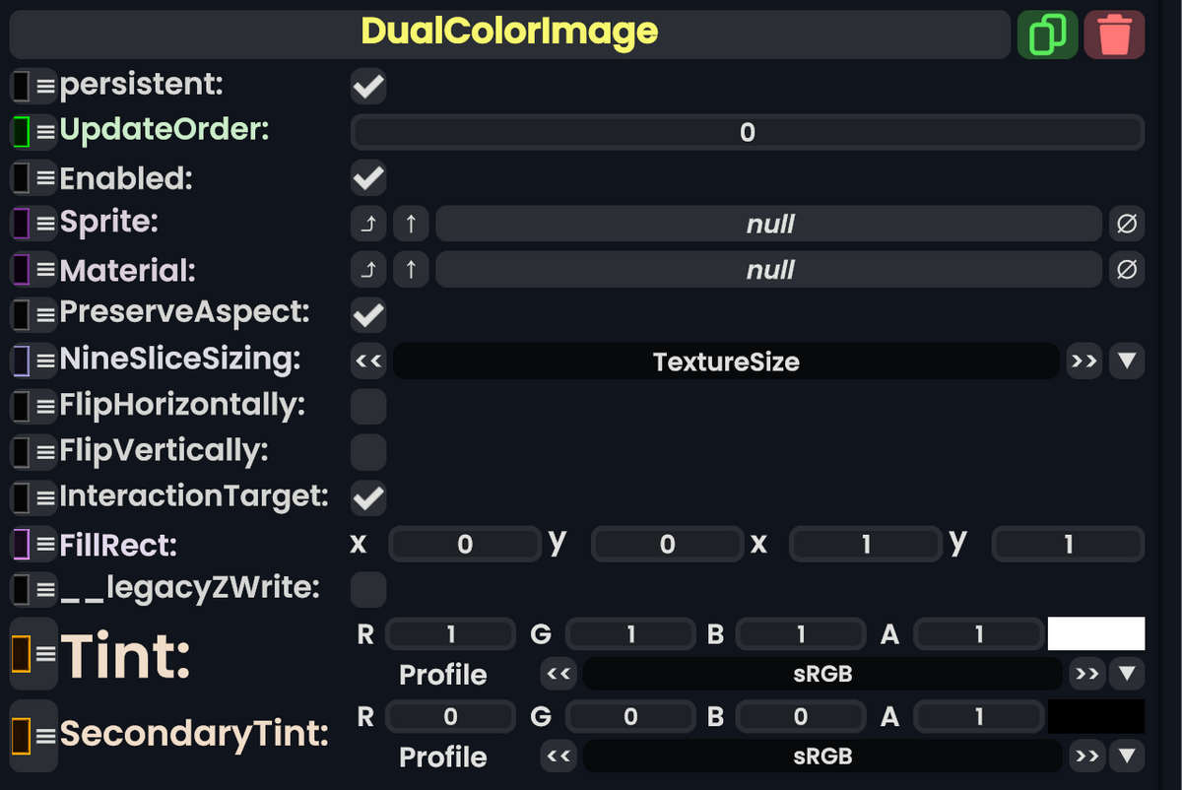Clear the Material value with the Ø icon

[1127, 269]
